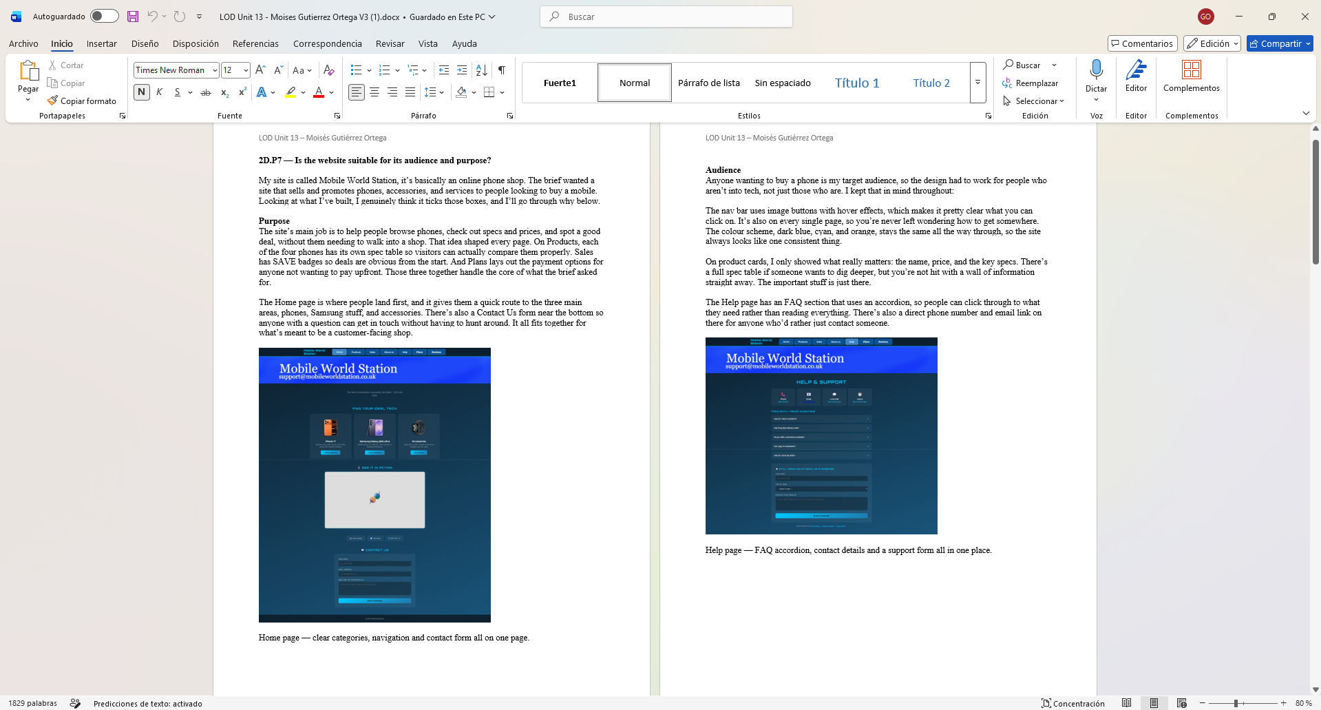Expand the numbered list options arrow

click(397, 70)
